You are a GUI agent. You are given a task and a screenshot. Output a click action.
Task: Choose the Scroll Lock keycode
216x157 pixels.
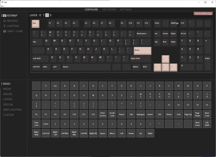coord(112,114)
